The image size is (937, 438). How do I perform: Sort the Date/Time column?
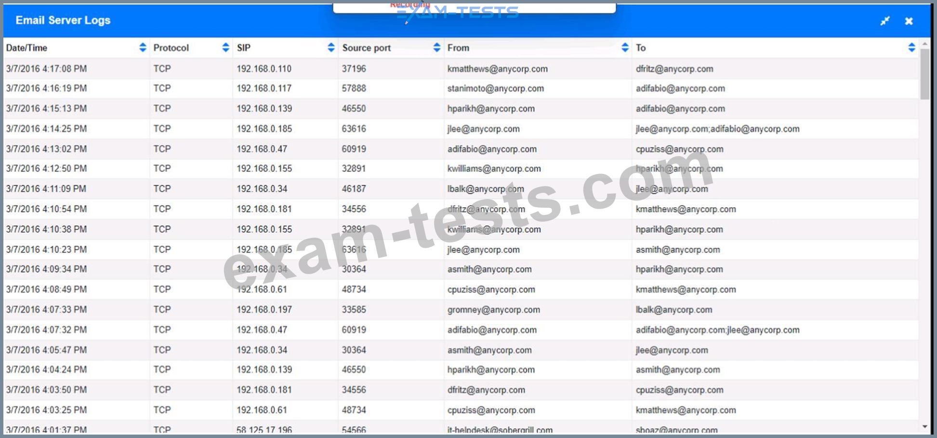pos(143,47)
